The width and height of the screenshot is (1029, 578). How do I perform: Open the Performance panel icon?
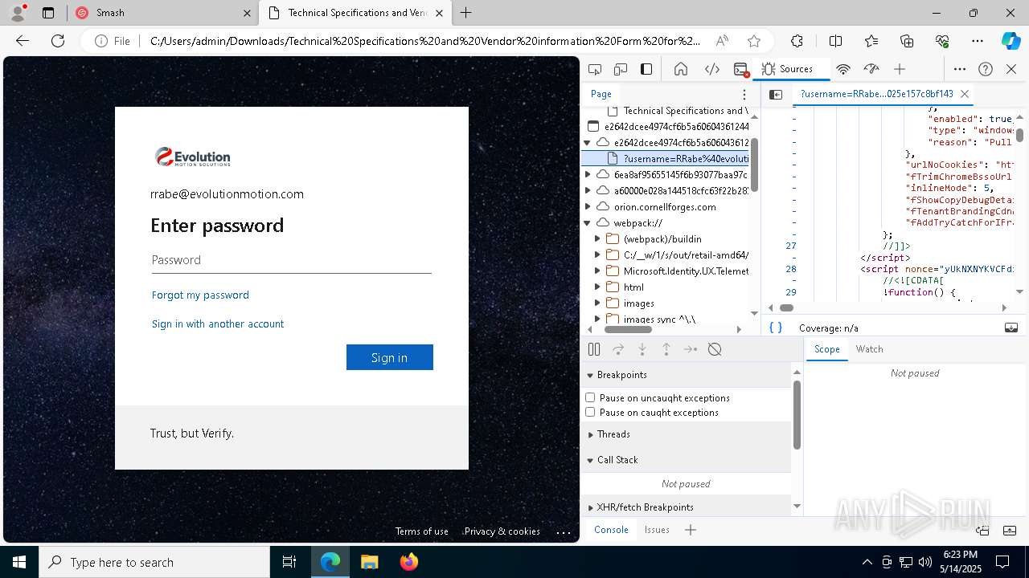click(x=871, y=69)
